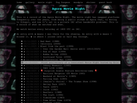Screen dimensions: 137x103
Task: Click the star beside Heathers
Action: (x=24, y=92)
